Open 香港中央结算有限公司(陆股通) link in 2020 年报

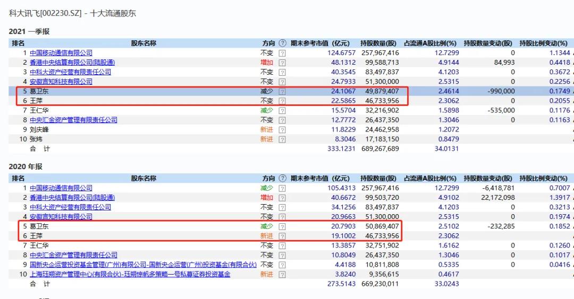click(x=72, y=198)
